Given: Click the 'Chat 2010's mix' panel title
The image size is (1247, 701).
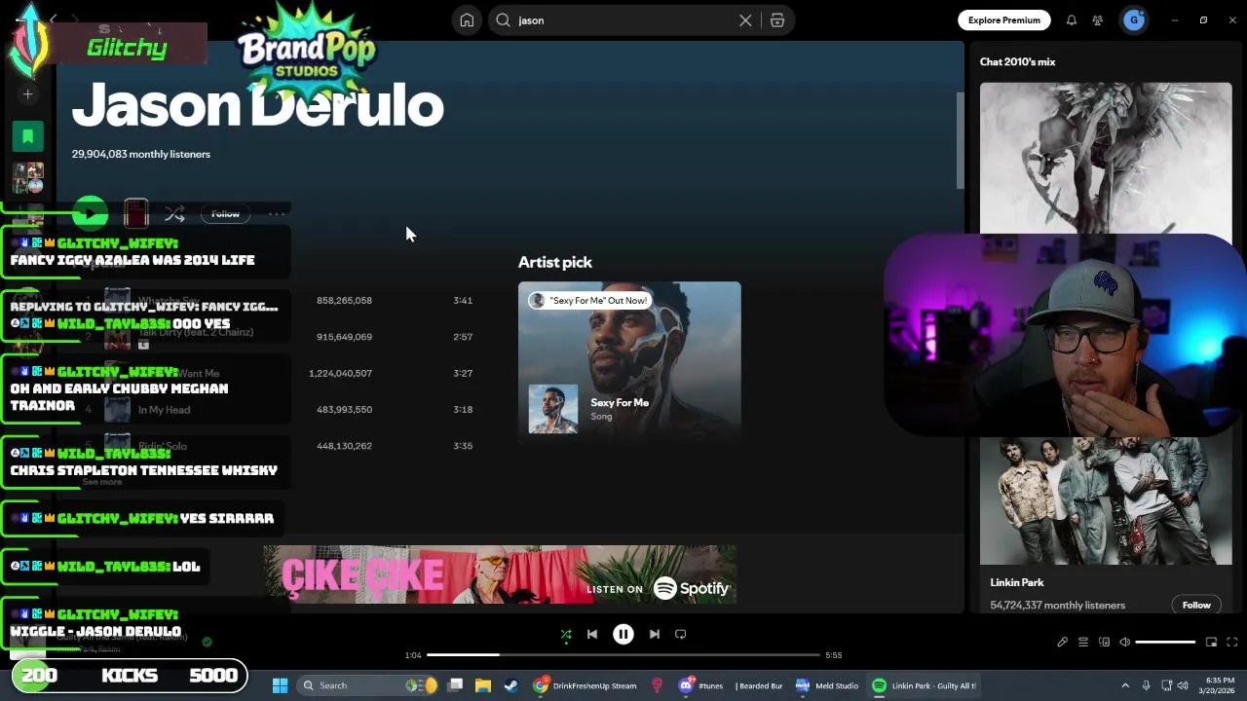Looking at the screenshot, I should point(1017,61).
